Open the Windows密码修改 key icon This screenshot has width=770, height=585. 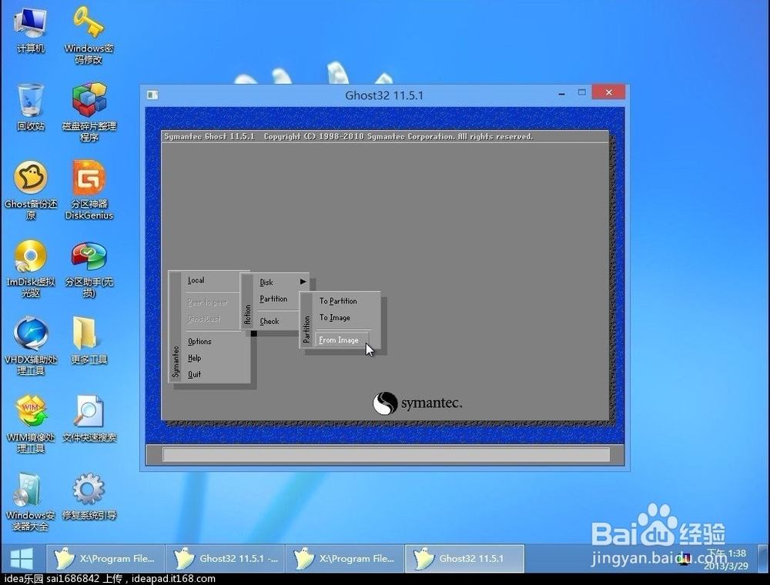(x=89, y=35)
